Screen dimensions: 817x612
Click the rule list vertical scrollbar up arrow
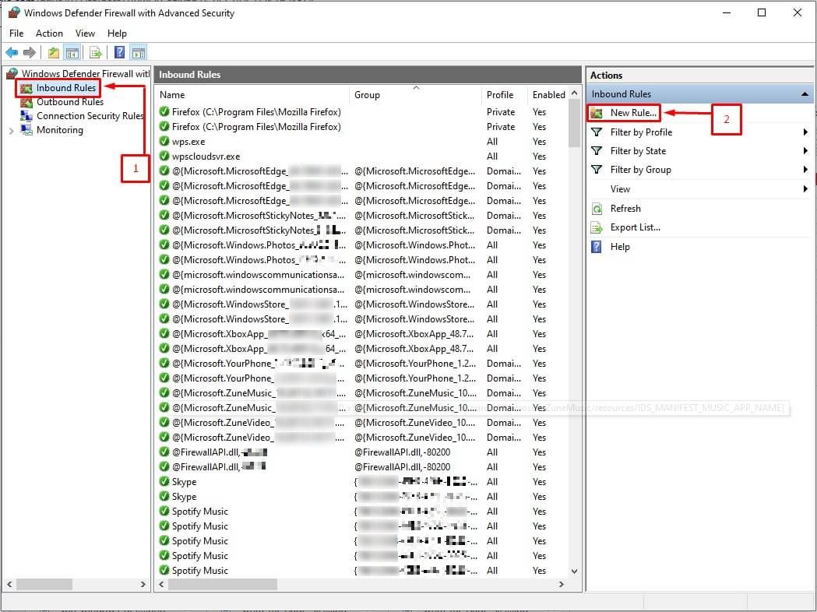574,93
